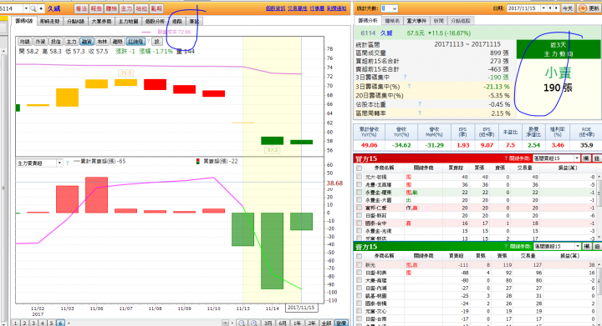Image resolution: width=602 pixels, height=326 pixels.
Task: Click the 看法 button in top bar
Action: click(81, 8)
